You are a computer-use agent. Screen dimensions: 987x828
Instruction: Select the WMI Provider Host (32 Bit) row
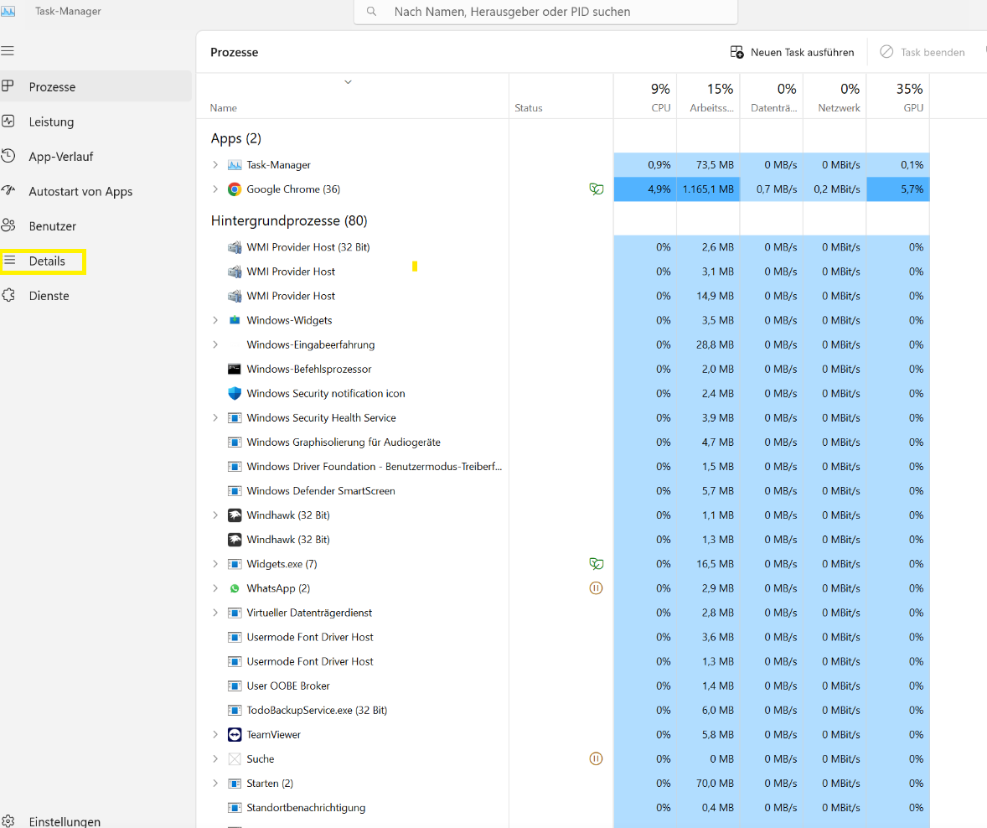(x=563, y=247)
